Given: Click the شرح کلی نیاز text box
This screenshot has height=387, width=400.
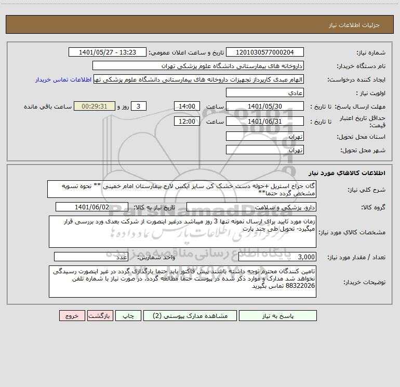Looking at the screenshot, I should [x=182, y=189].
